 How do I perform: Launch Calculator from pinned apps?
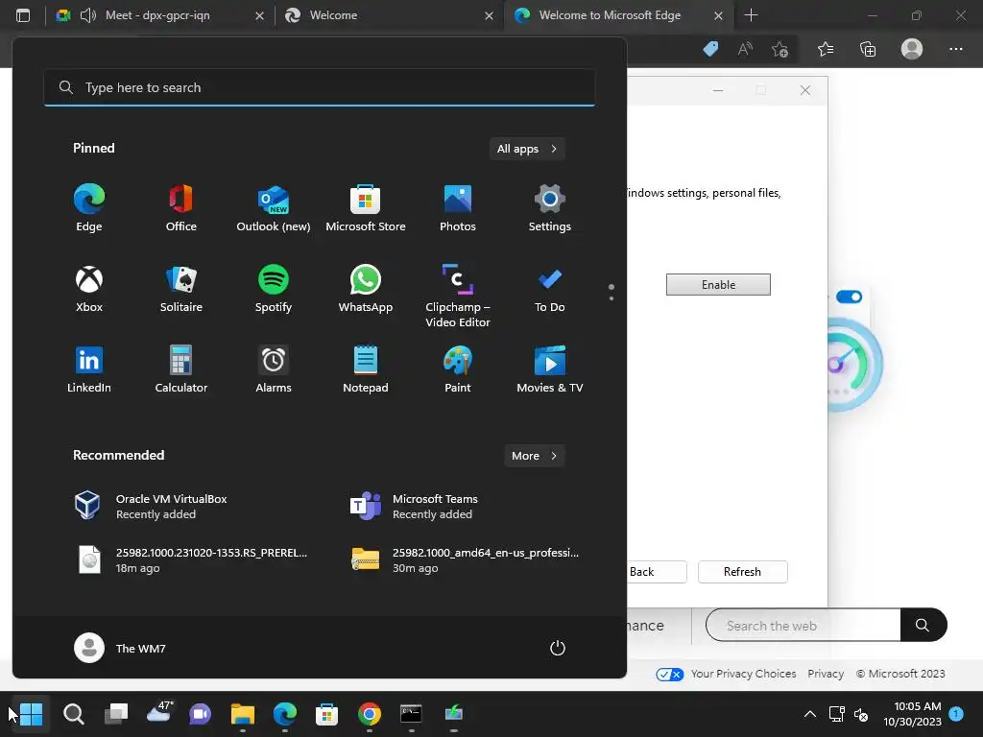pyautogui.click(x=181, y=369)
